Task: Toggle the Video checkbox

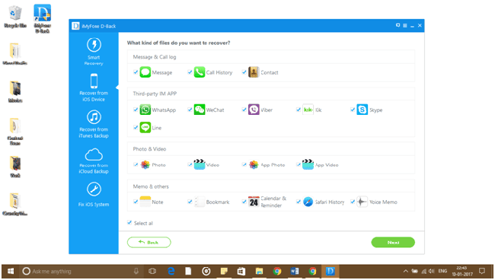Action: click(190, 164)
